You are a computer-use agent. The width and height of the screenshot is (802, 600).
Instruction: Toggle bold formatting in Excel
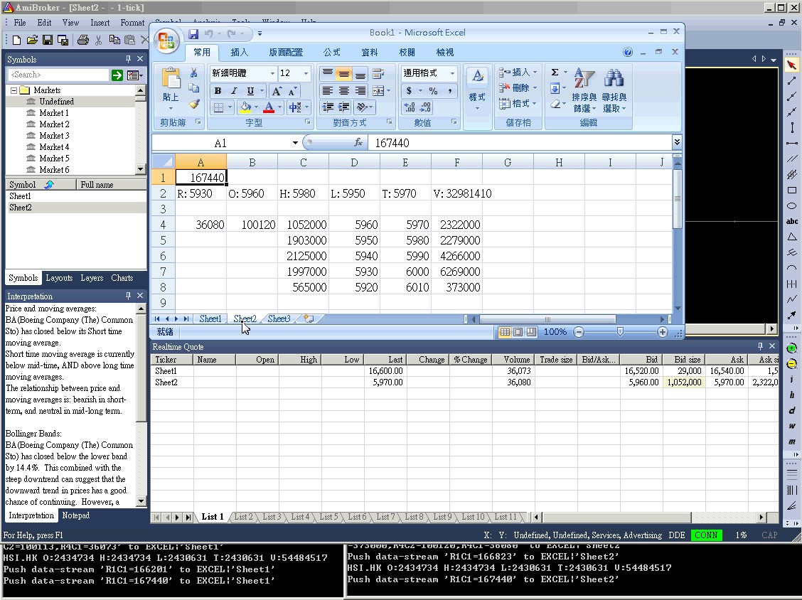[x=218, y=91]
